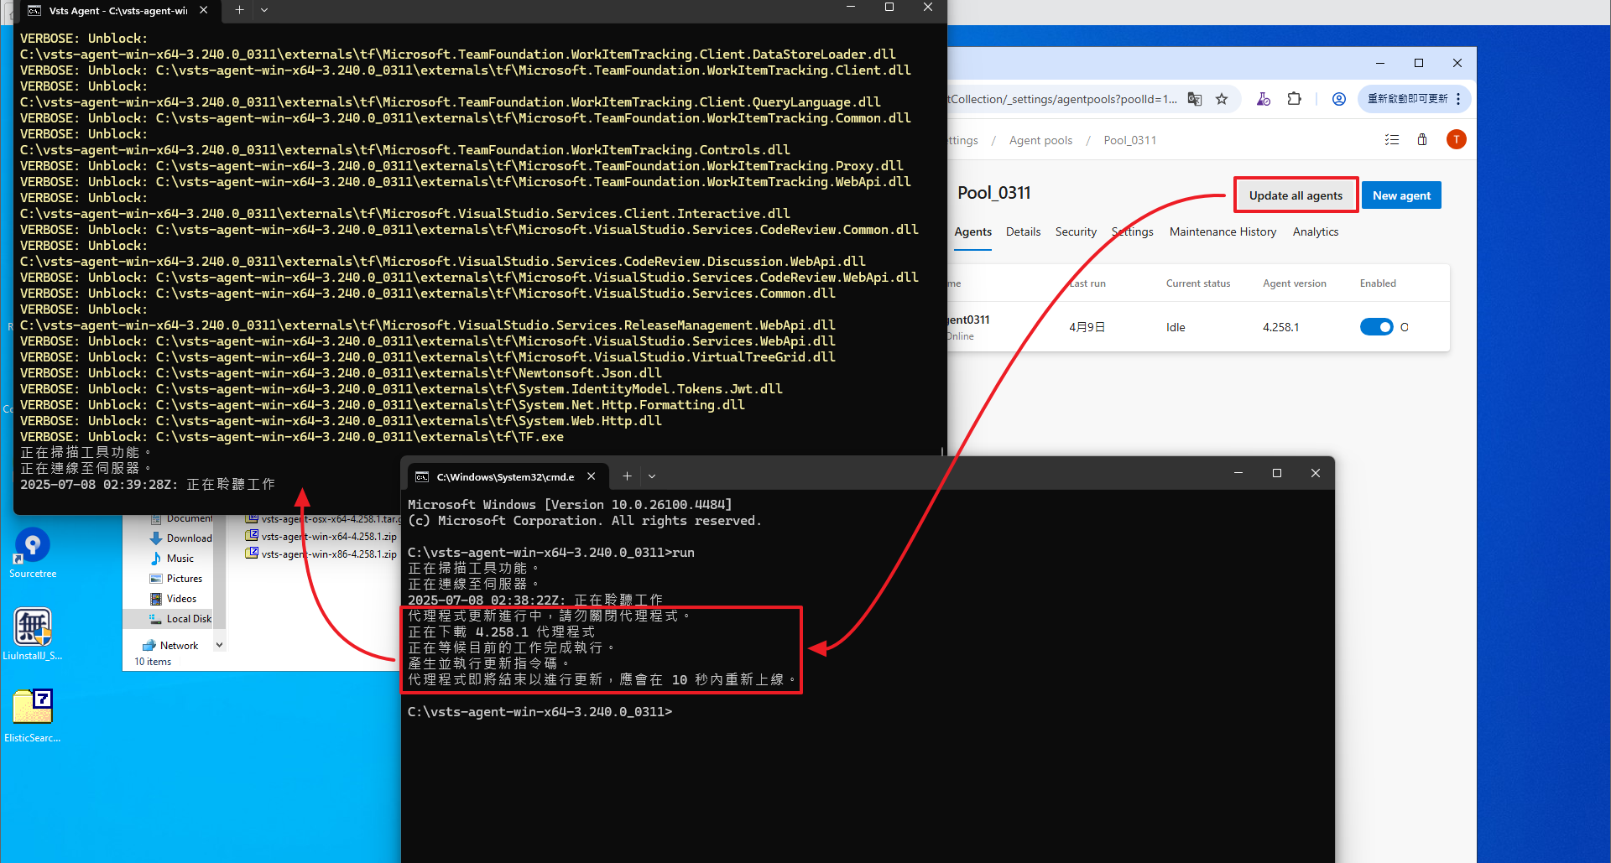
Task: Click Enabled column header
Action: (1378, 283)
